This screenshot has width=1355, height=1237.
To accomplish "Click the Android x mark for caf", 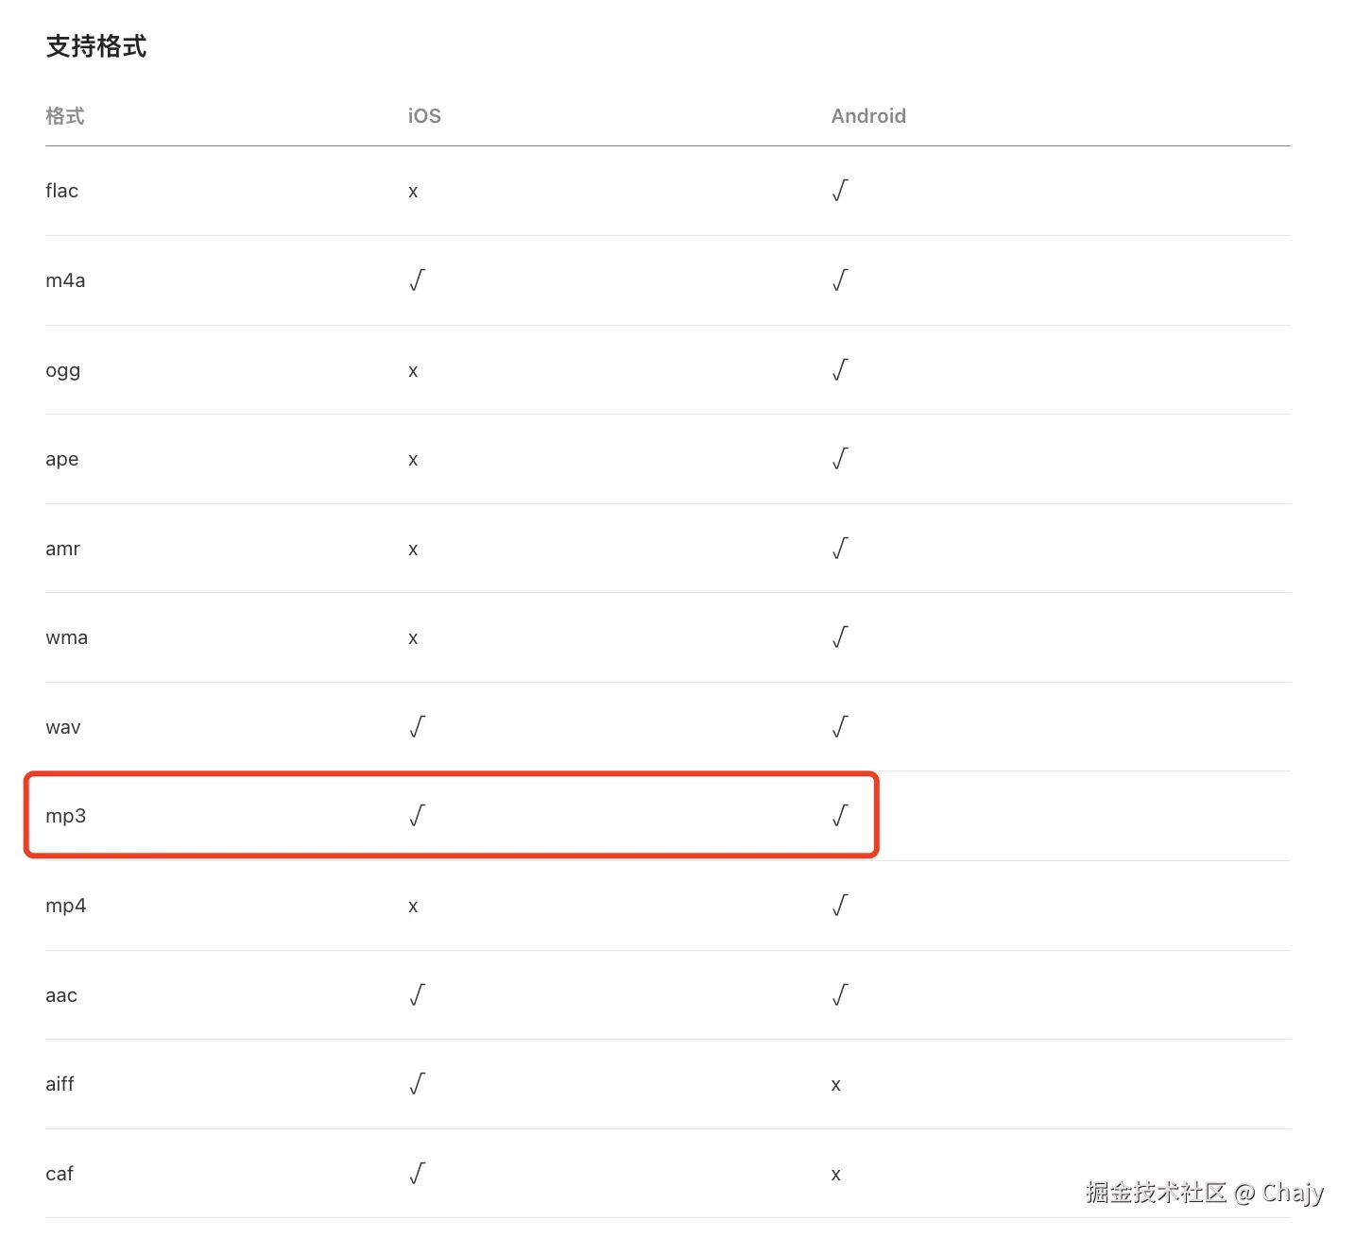I will [x=835, y=1175].
